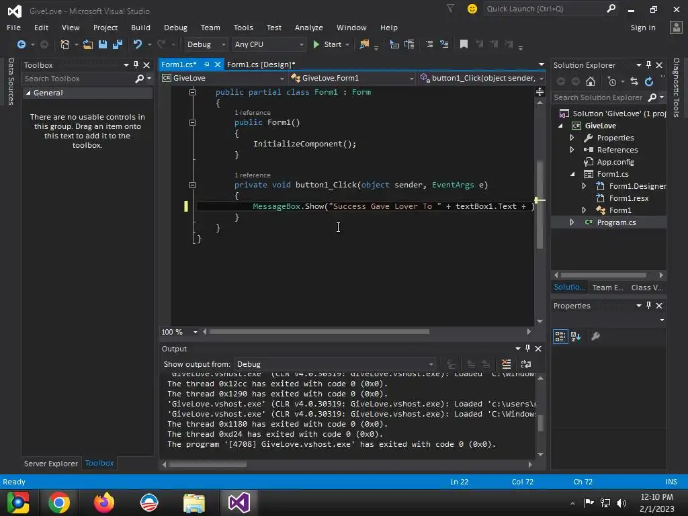Click the Start debugging button
The width and height of the screenshot is (688, 516).
pyautogui.click(x=328, y=44)
